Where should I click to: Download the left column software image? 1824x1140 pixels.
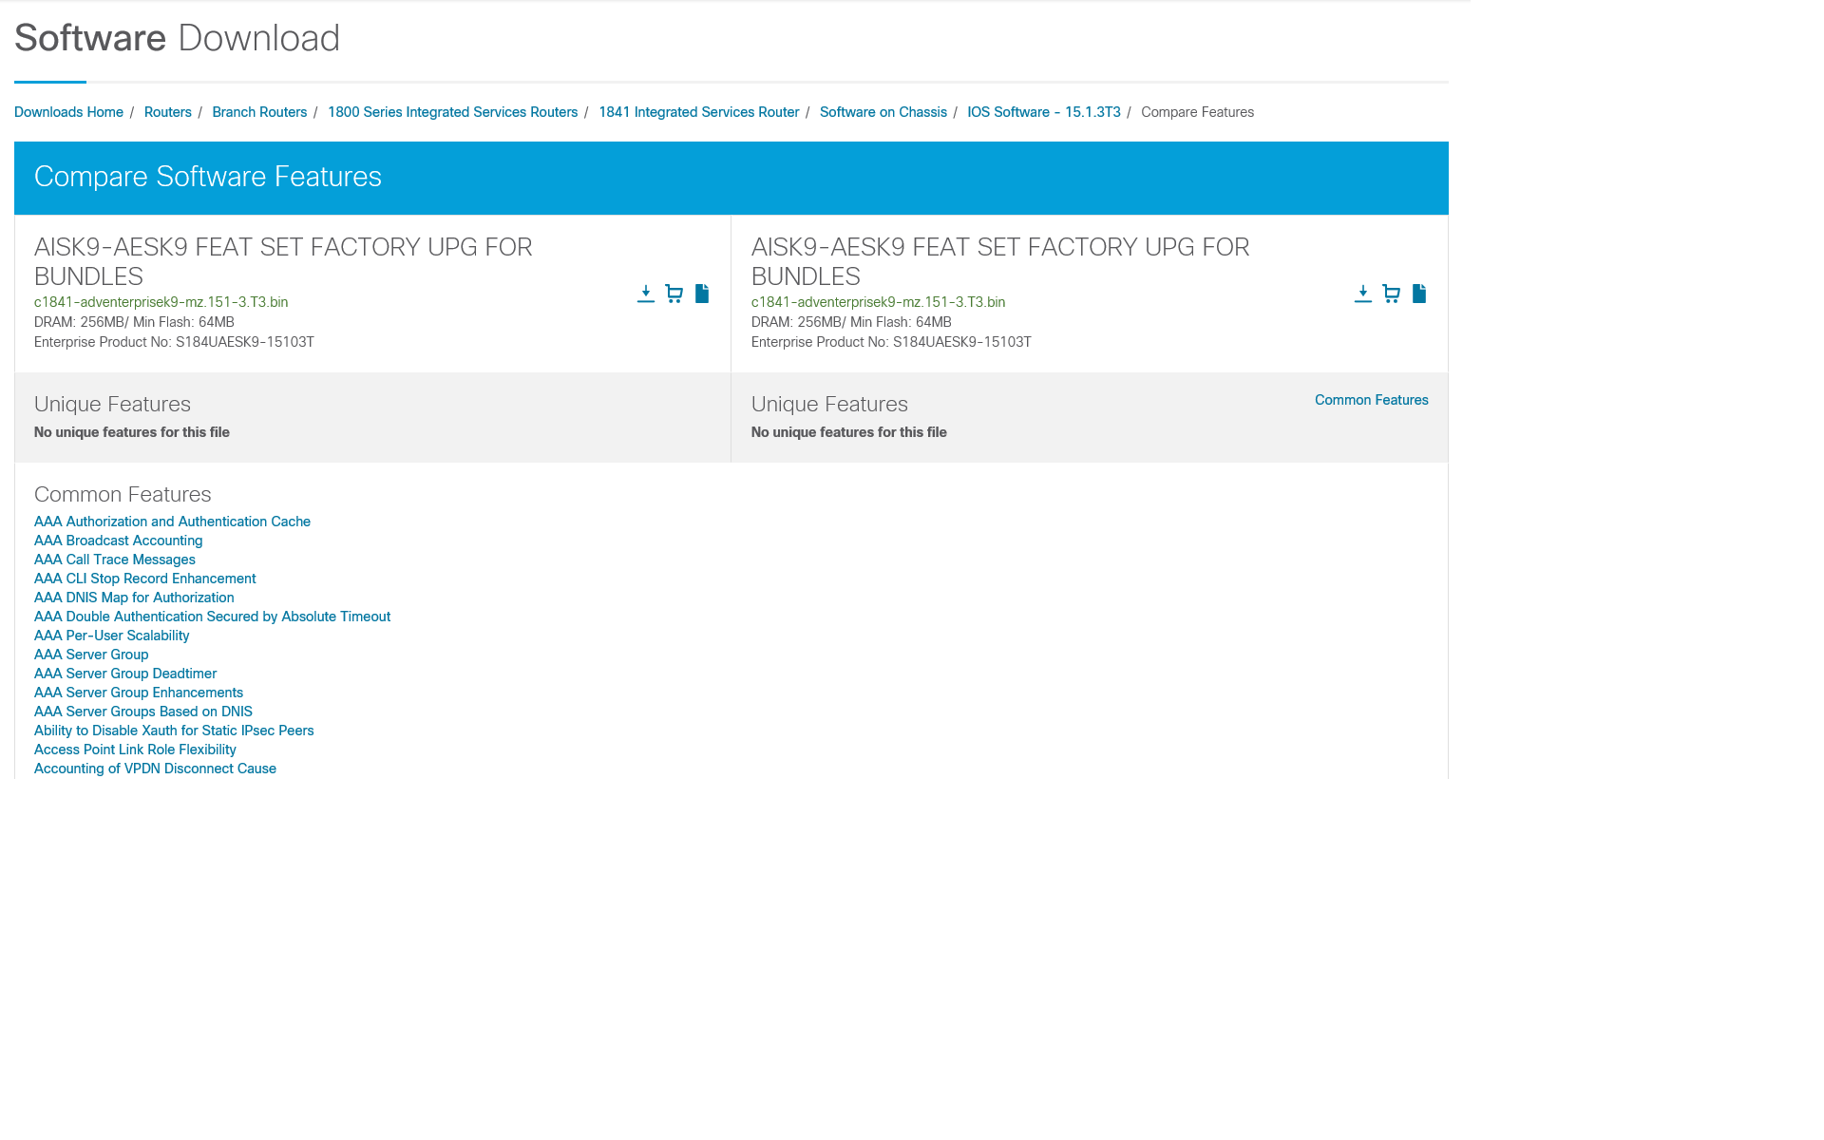(646, 294)
